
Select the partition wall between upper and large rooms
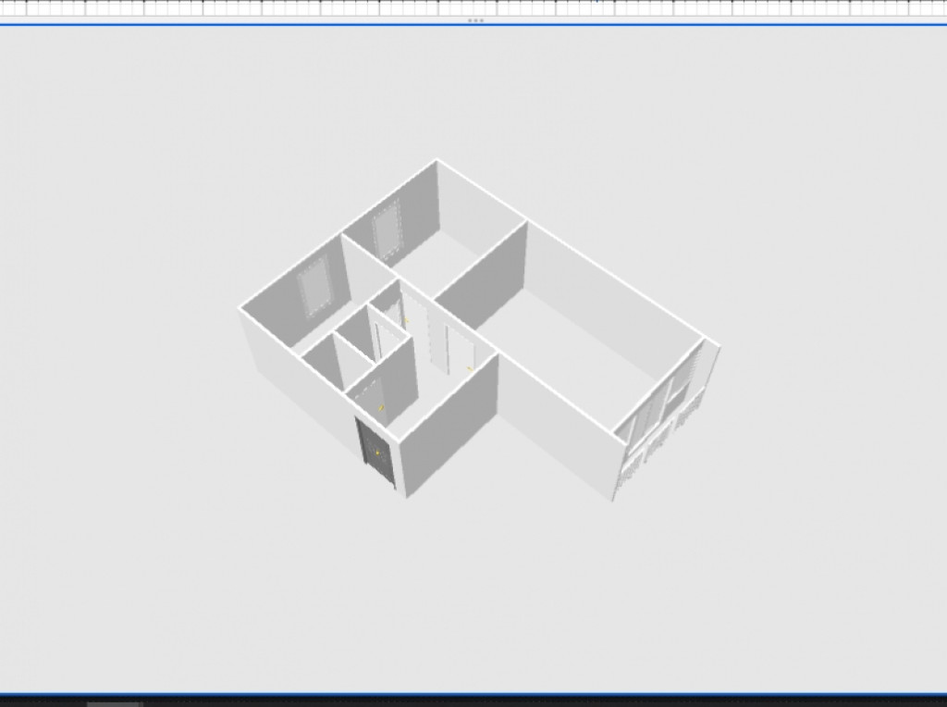pyautogui.click(x=483, y=276)
